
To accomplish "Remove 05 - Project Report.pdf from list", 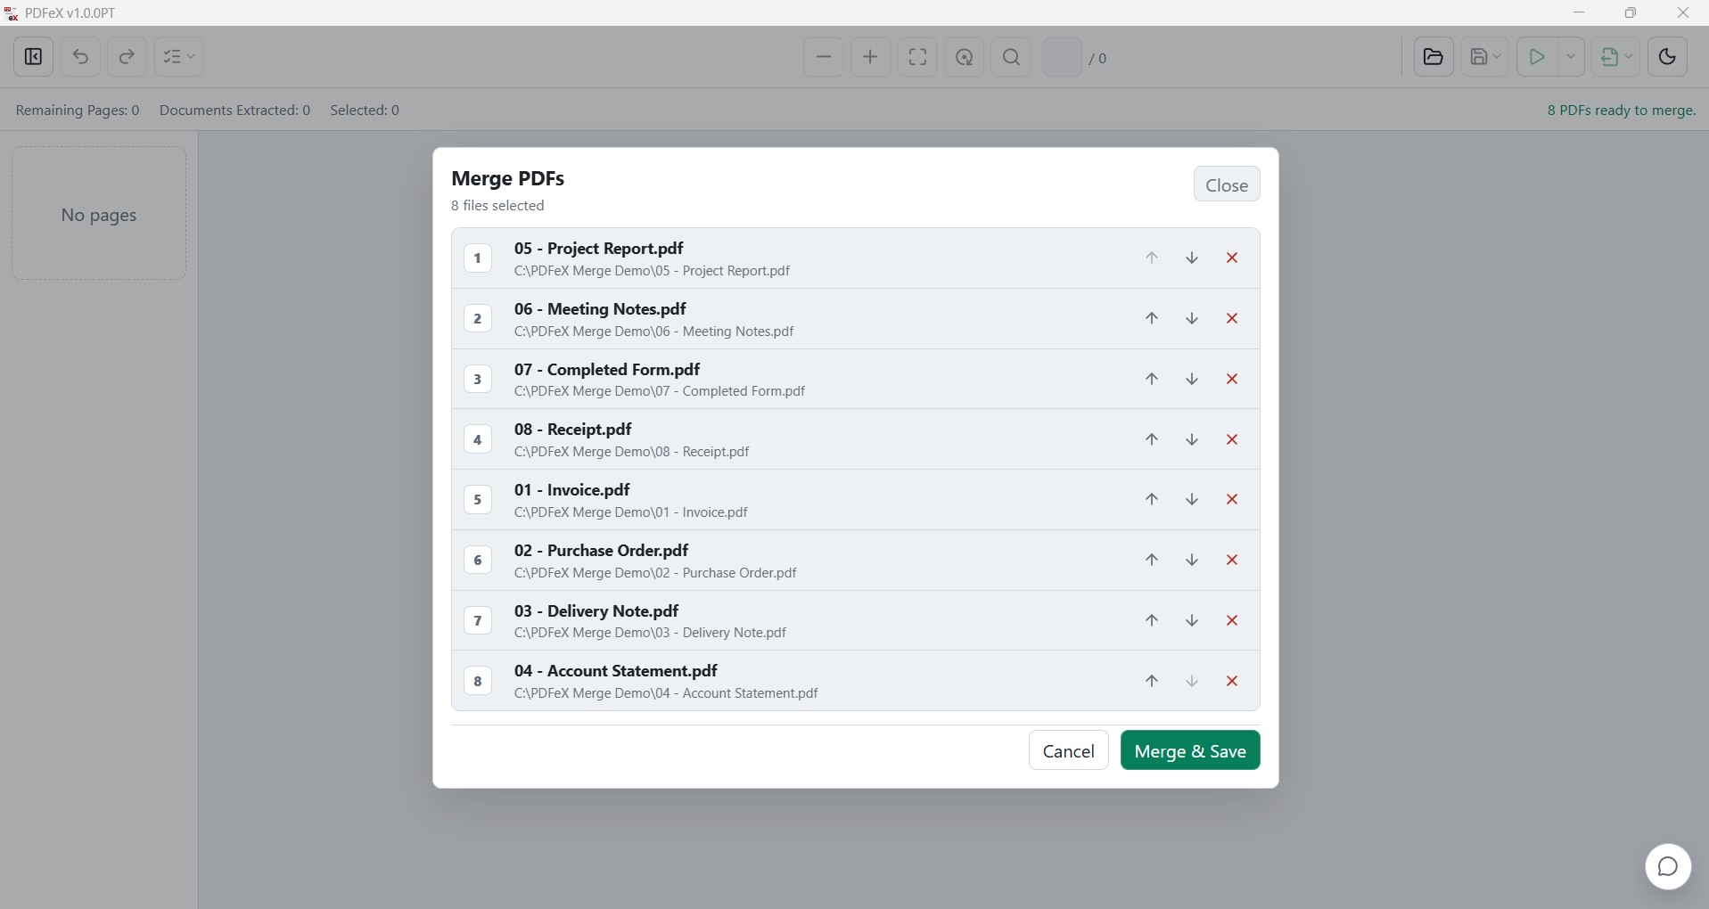I will click(x=1232, y=258).
